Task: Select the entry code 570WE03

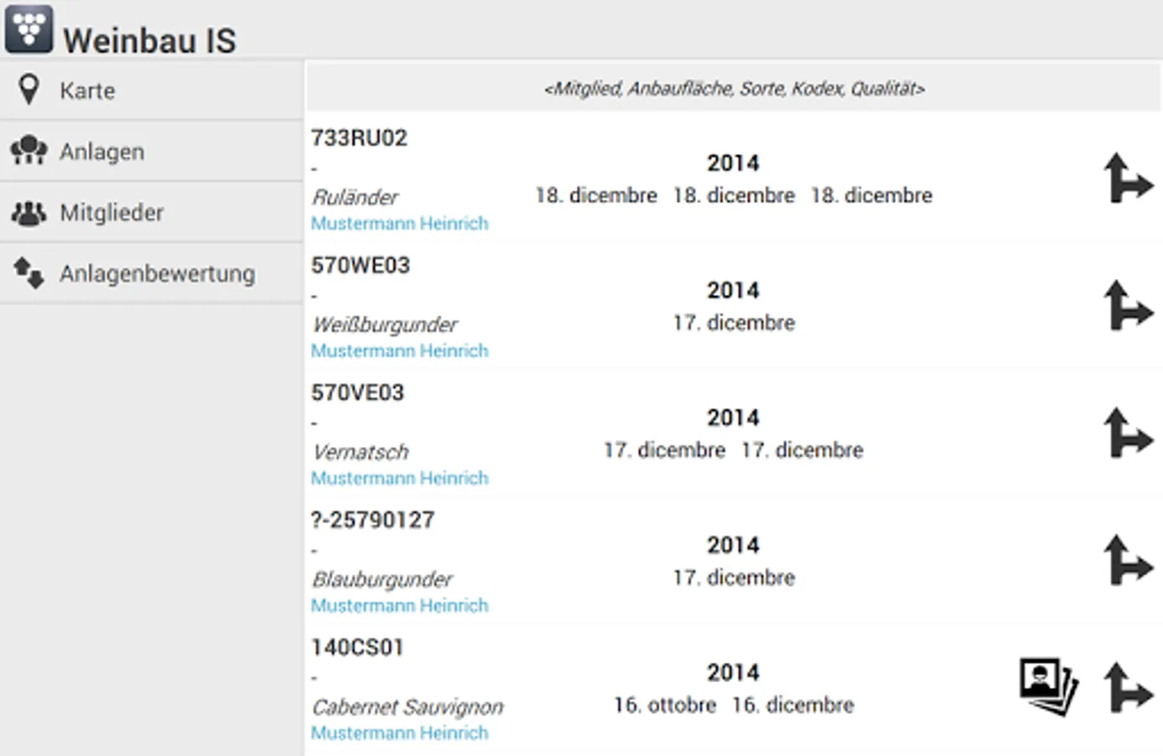Action: coord(360,265)
